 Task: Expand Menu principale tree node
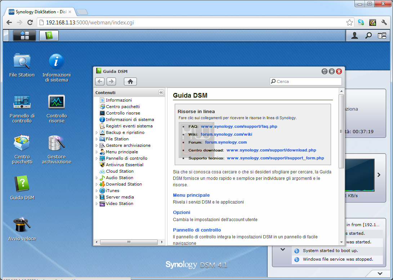(97, 152)
